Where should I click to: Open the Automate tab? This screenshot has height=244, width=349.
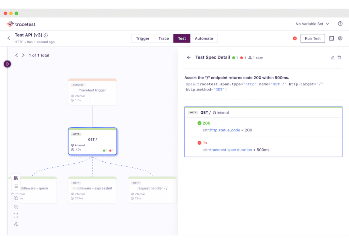coord(204,38)
